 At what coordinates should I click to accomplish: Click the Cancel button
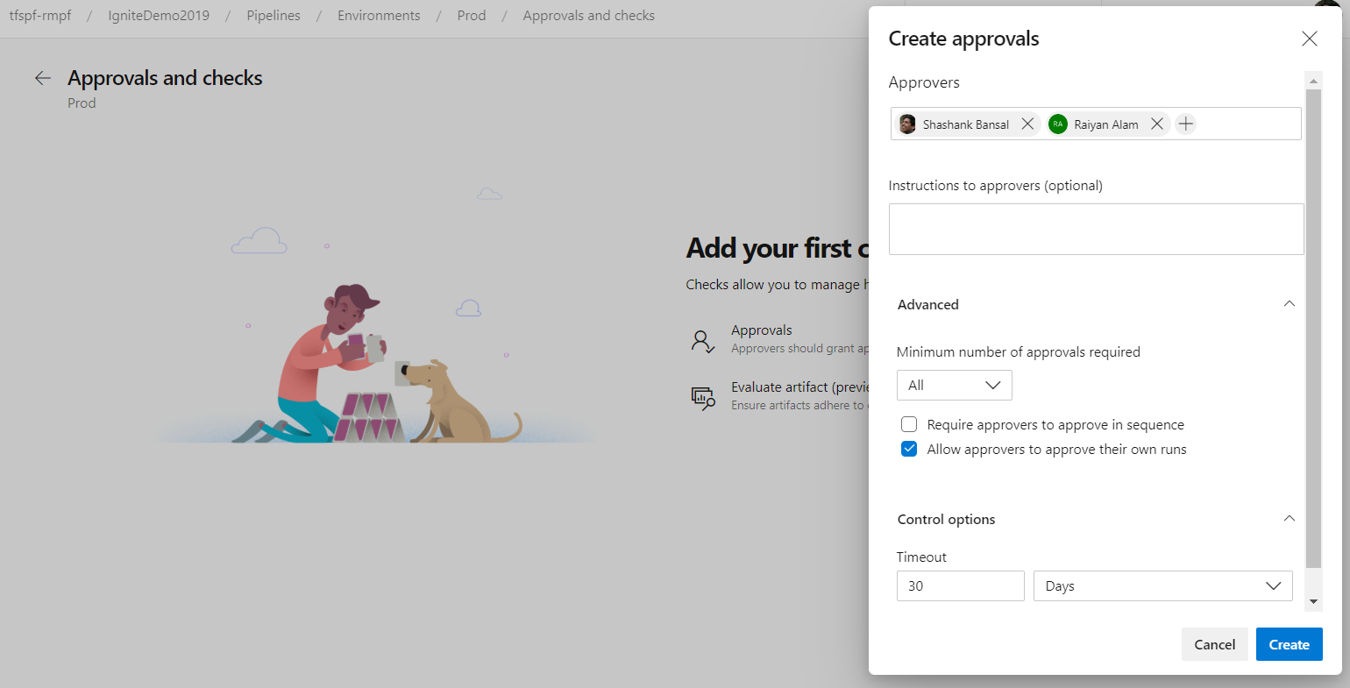click(x=1214, y=644)
